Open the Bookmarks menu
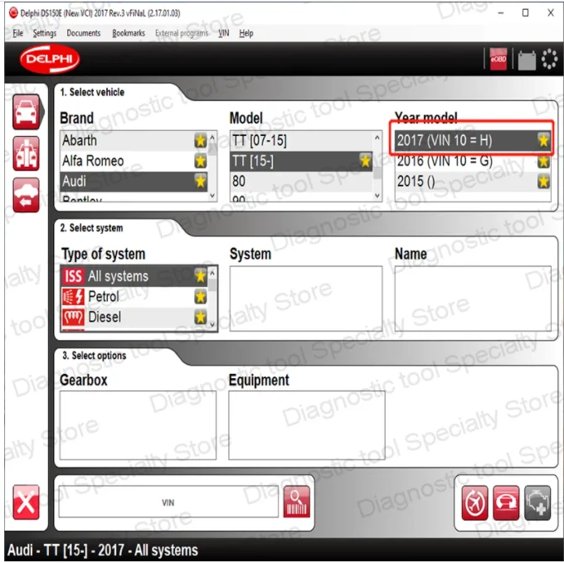564x563 pixels. [129, 33]
